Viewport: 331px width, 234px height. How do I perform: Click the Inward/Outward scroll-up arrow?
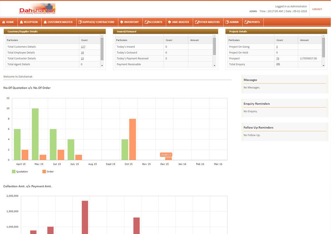click(x=214, y=36)
